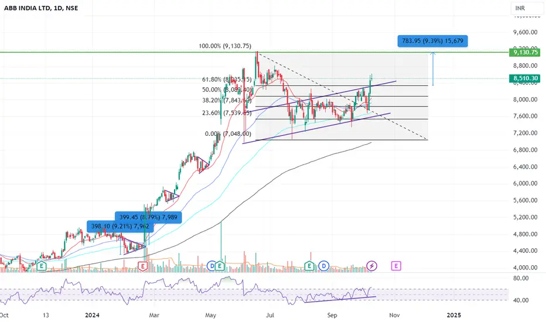Select the "399.45 (8.79%) 7,989" measurement label
The image size is (546, 322).
click(x=148, y=217)
